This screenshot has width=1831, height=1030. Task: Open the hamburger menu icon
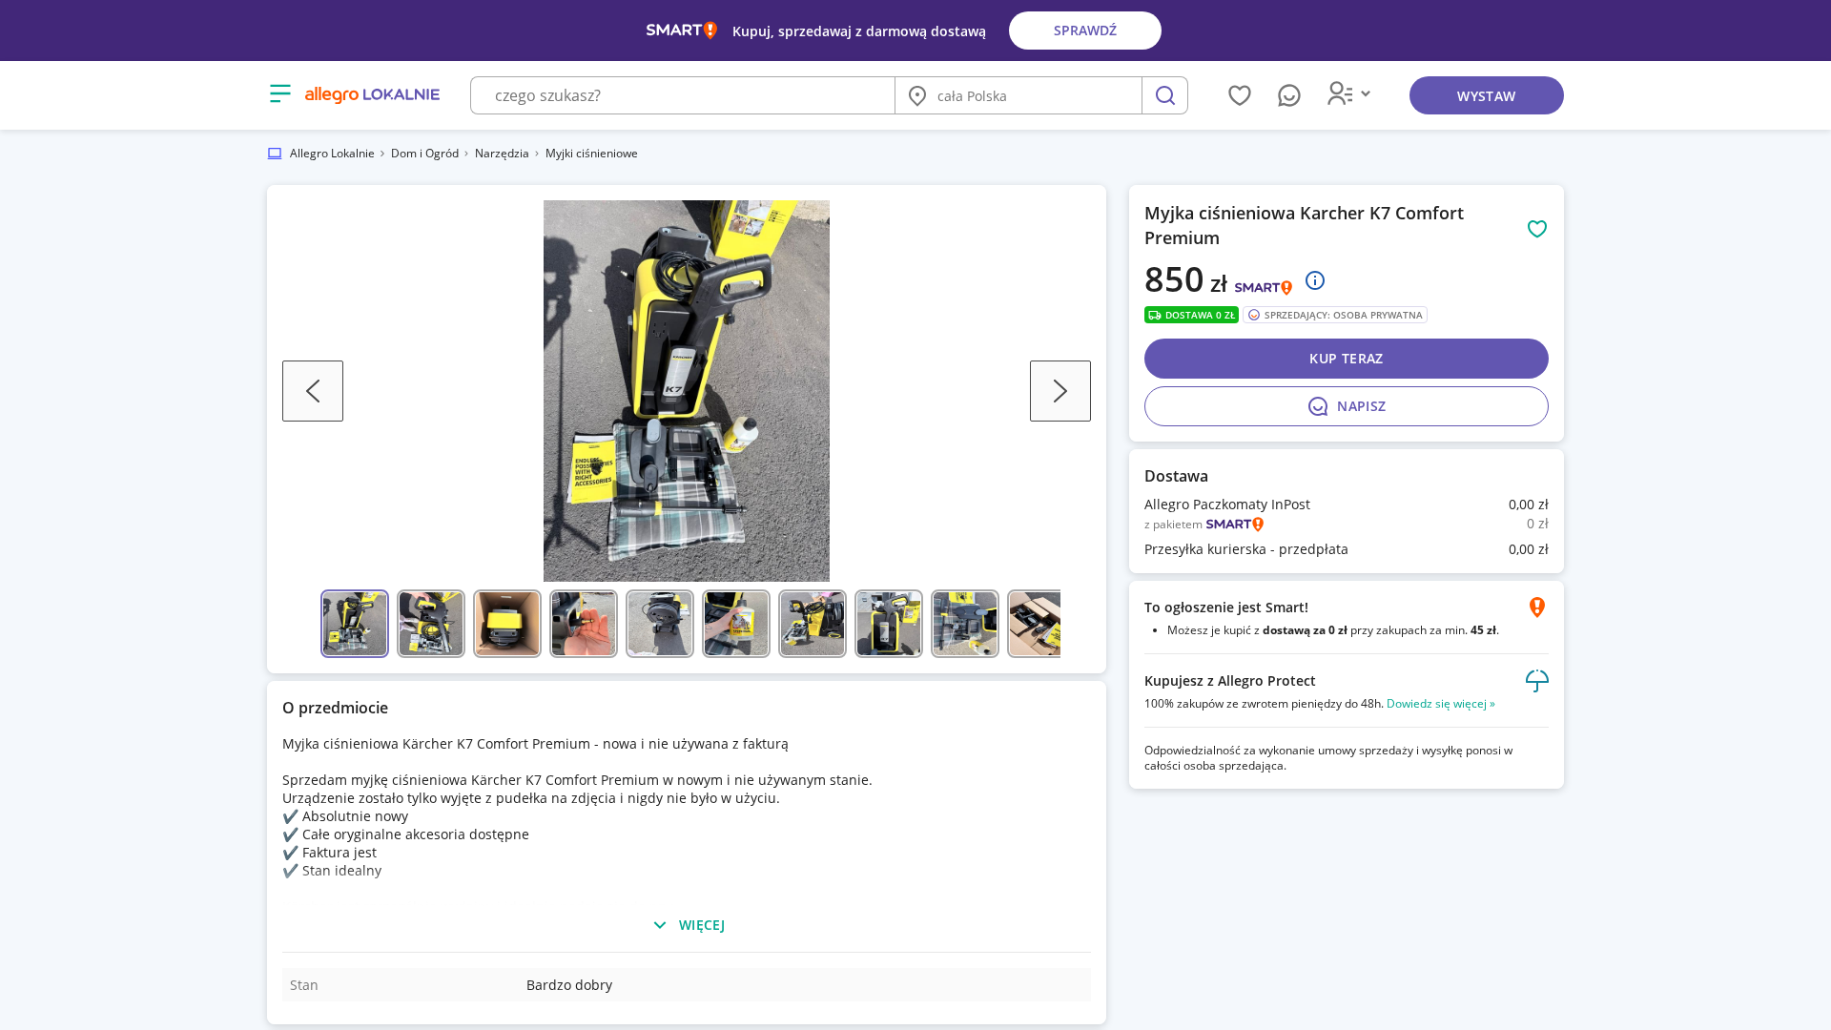[279, 93]
